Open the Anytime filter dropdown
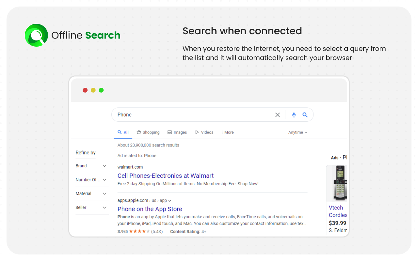418x261 pixels. [298, 132]
